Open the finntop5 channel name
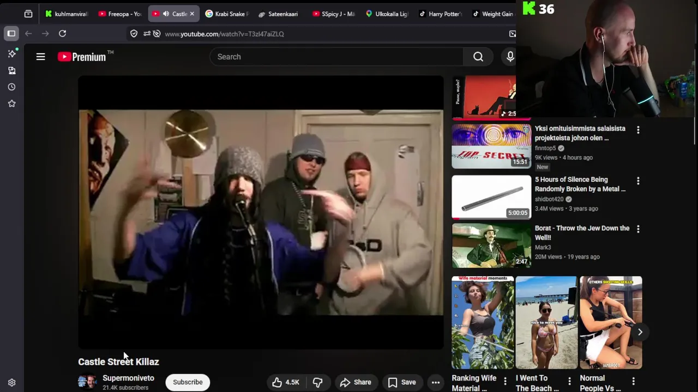The width and height of the screenshot is (698, 392). point(545,148)
